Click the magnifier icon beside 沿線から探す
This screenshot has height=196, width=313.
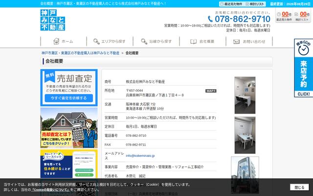click(144, 41)
